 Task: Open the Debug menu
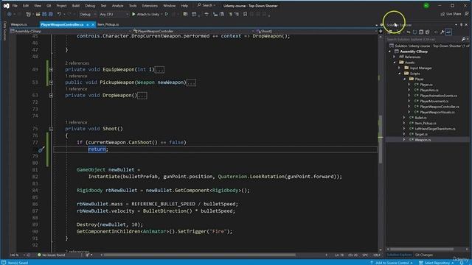coord(90,5)
